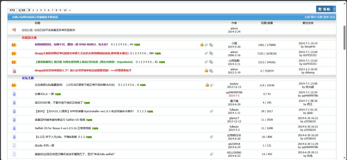Go to page 5 in pagination
The width and height of the screenshot is (347, 160).
click(x=45, y=10)
